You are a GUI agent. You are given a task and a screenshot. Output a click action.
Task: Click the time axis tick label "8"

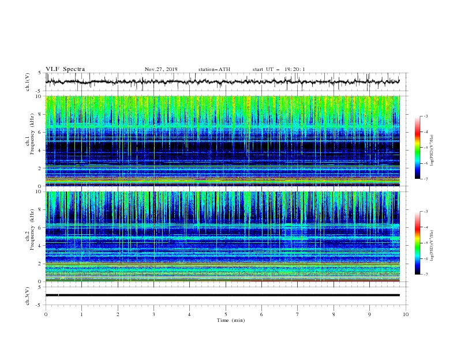point(334,314)
